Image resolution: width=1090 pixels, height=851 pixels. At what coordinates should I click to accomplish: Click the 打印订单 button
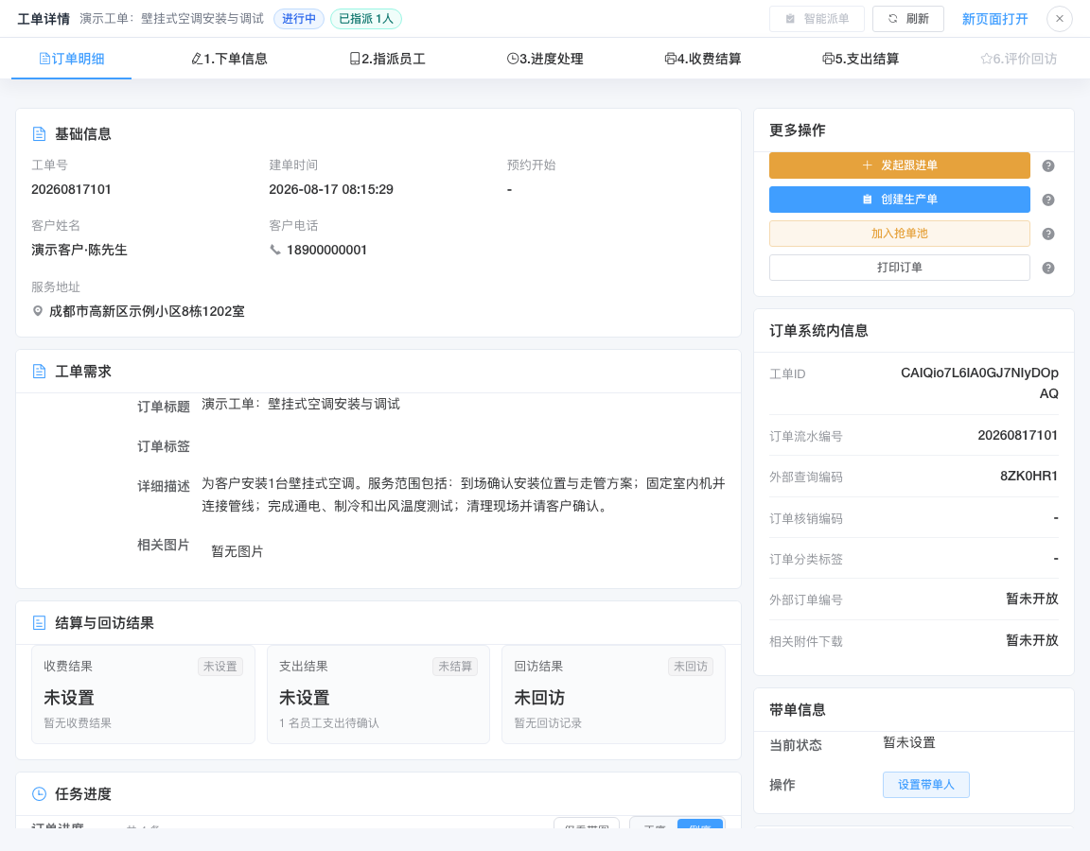(900, 268)
